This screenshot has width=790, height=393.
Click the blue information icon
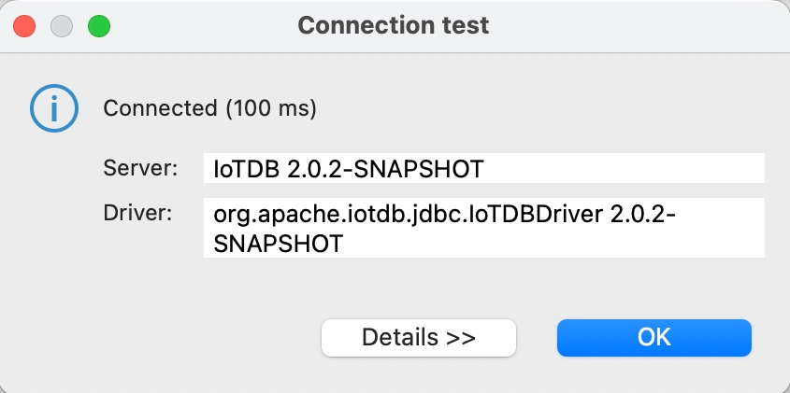[51, 108]
